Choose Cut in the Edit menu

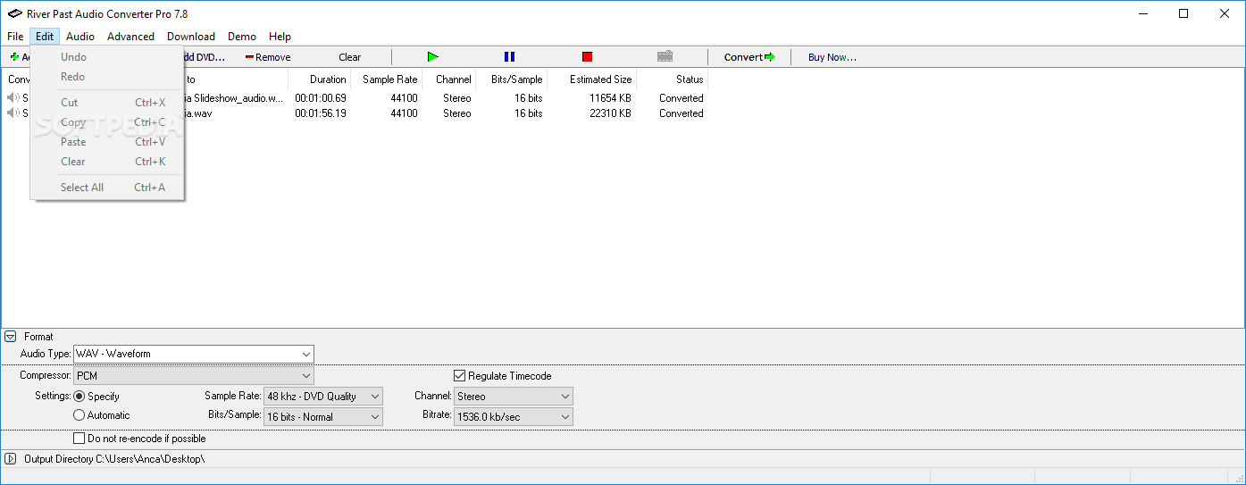107,103
